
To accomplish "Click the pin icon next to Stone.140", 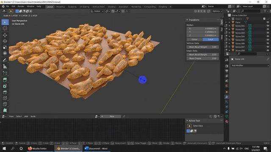I will tap(268, 59).
